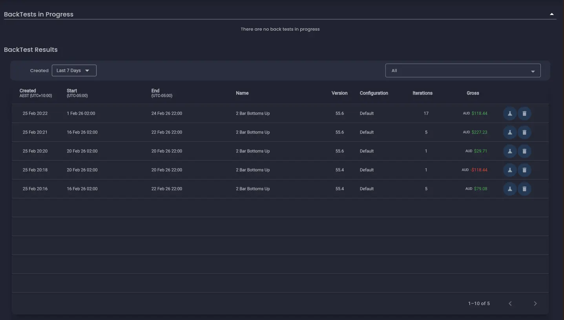The width and height of the screenshot is (564, 320).
Task: Go to the previous results page
Action: (x=510, y=303)
